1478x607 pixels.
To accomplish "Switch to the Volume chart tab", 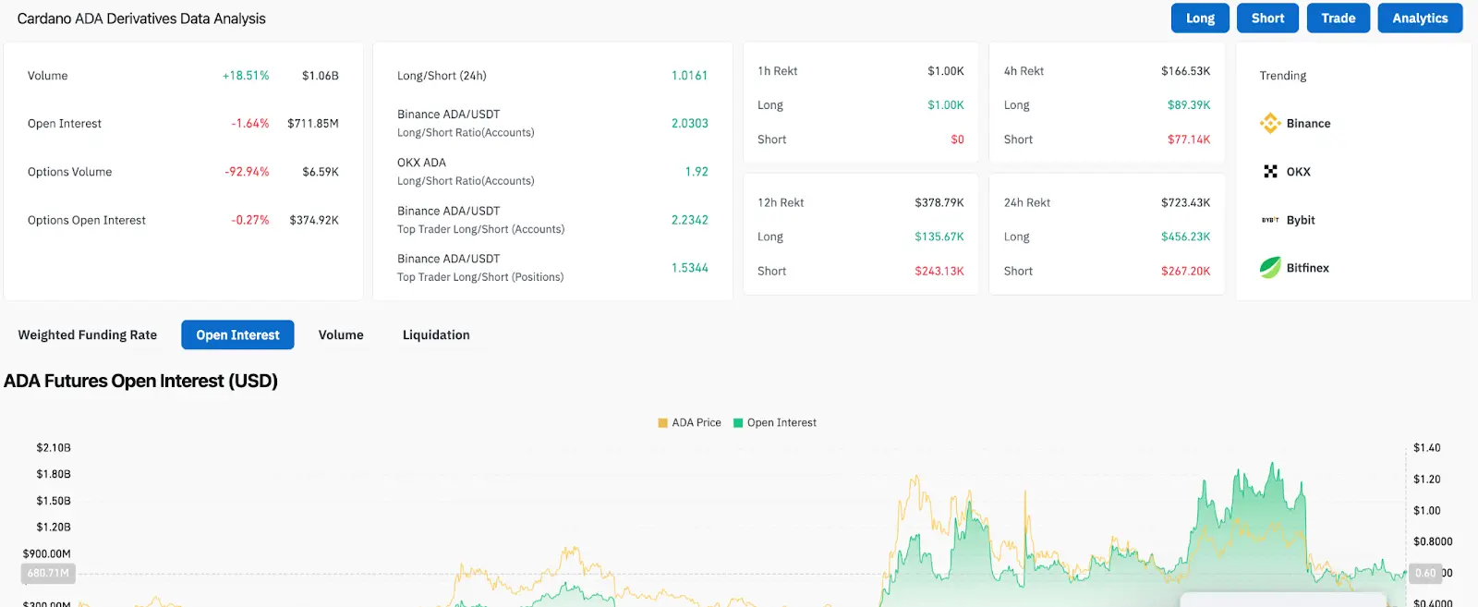I will (341, 335).
